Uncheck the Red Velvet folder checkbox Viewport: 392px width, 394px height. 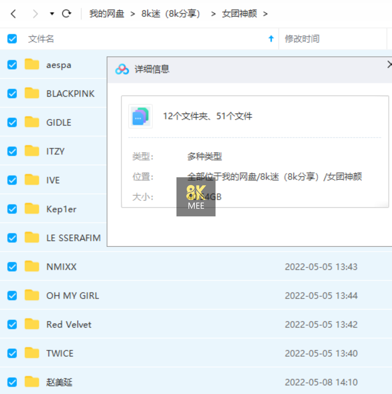12,324
